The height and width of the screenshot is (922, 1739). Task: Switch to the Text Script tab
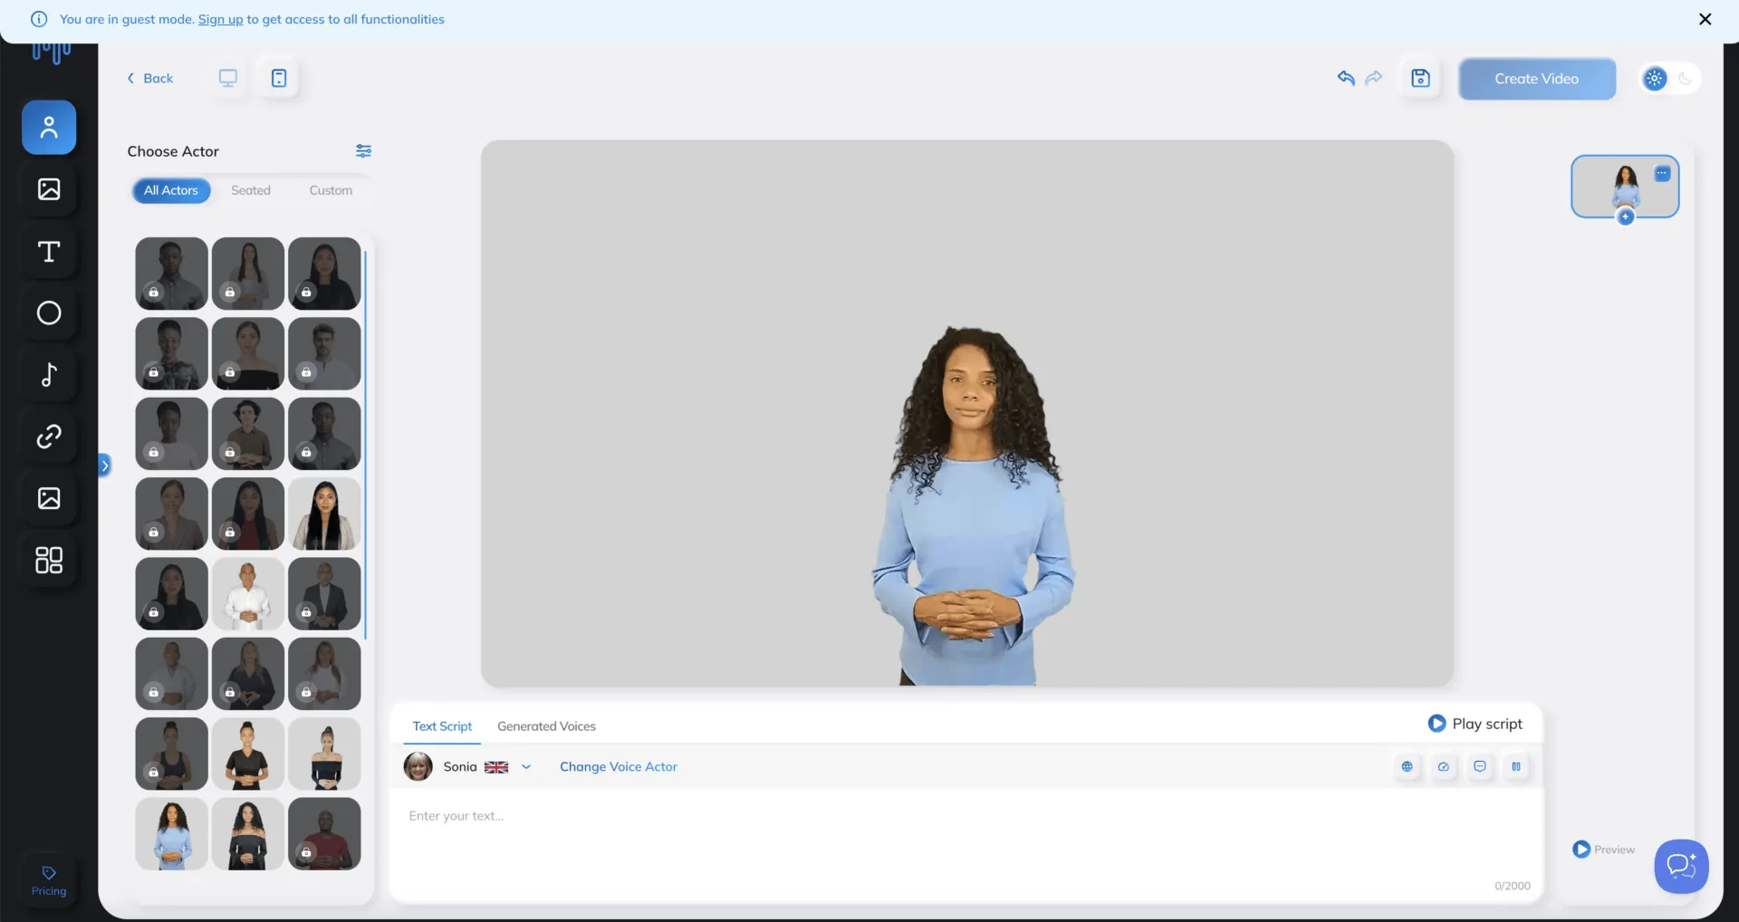(x=442, y=726)
